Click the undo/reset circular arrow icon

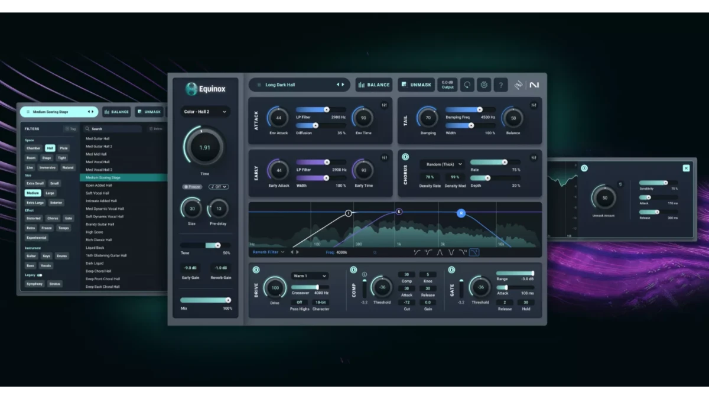click(x=467, y=85)
